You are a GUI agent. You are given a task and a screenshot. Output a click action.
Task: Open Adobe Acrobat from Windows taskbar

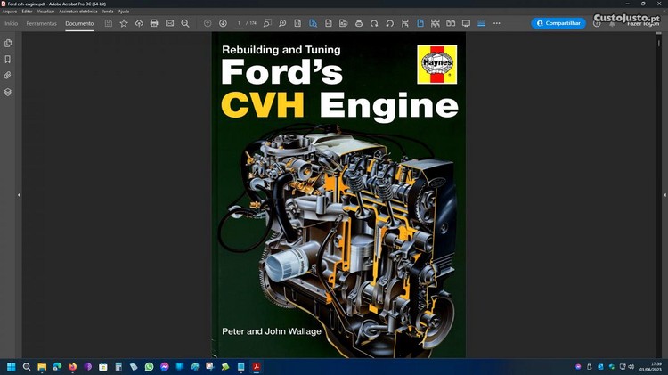tap(256, 366)
